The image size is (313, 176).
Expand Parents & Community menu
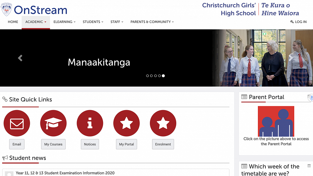(152, 22)
